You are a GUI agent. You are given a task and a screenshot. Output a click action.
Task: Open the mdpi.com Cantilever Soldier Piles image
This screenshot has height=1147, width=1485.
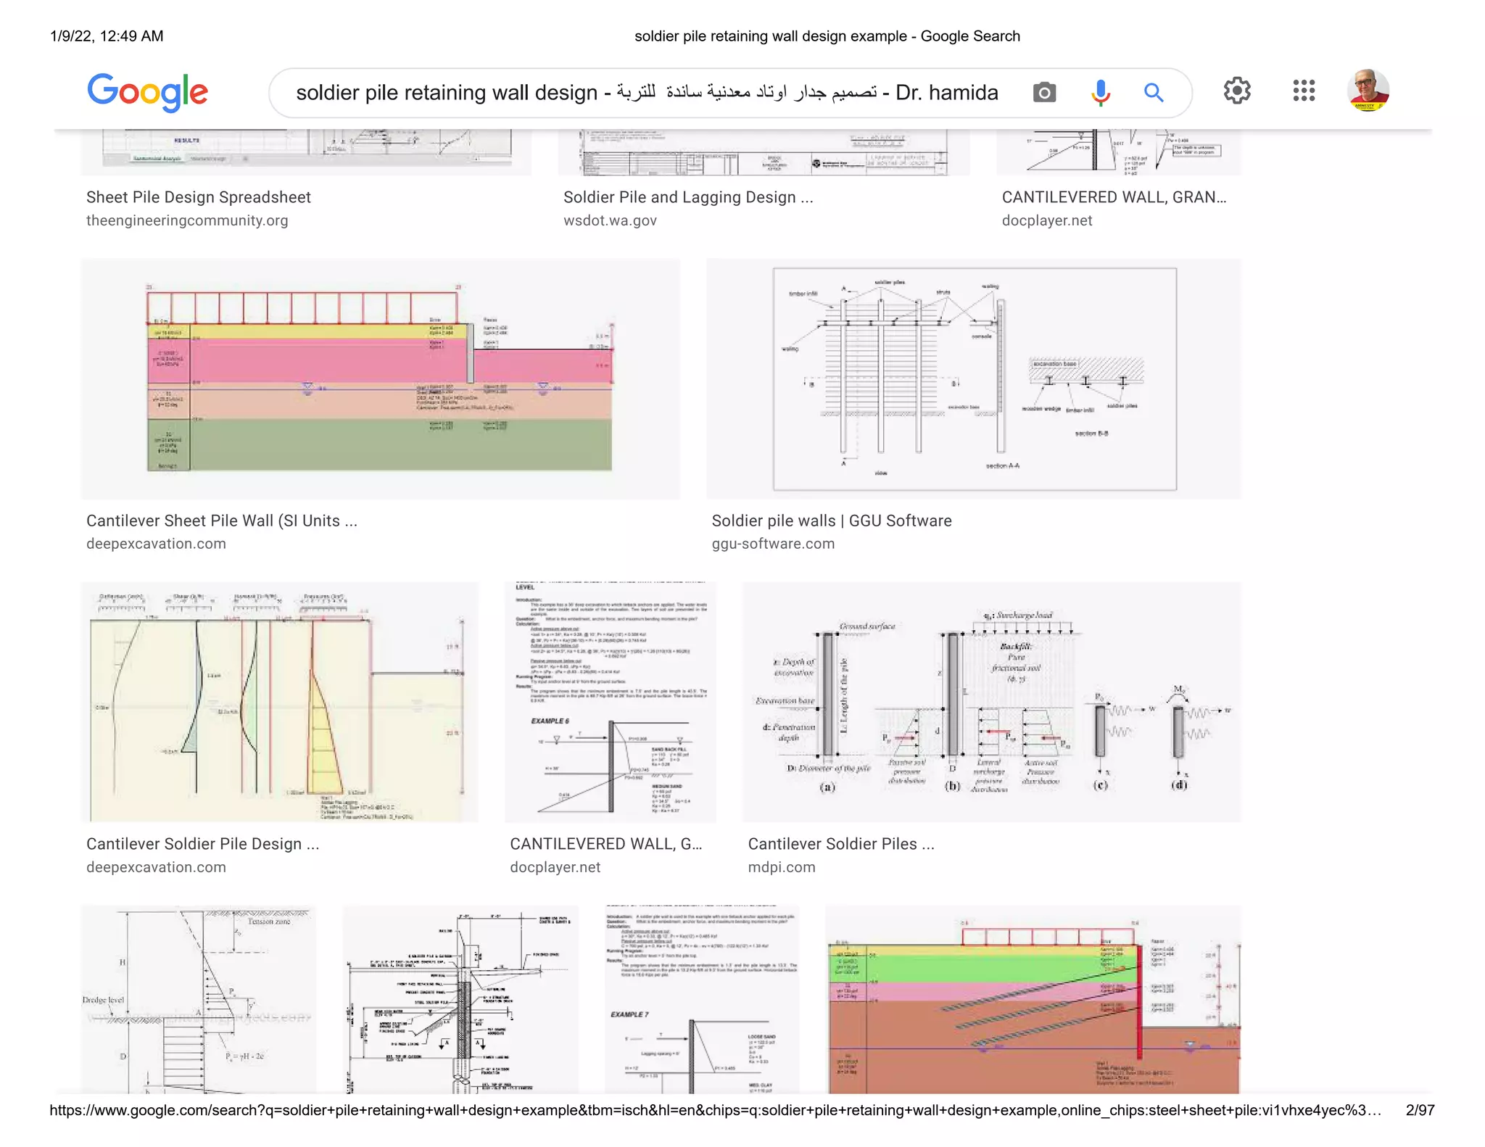[990, 702]
